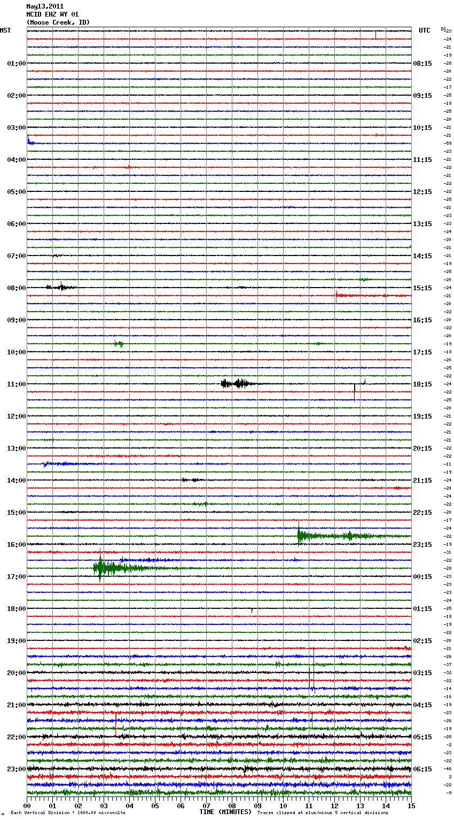Click the date header 'May13,2011'
Screen dimensions: 454x820
pyautogui.click(x=45, y=6)
